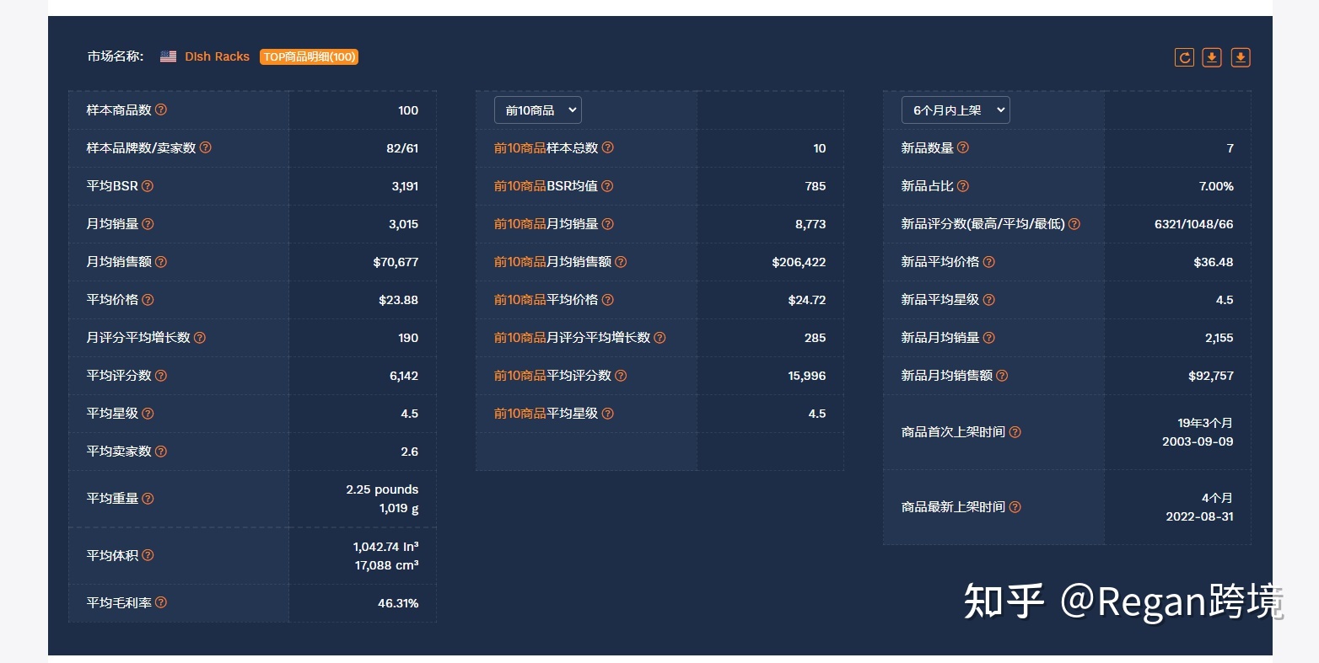Image resolution: width=1319 pixels, height=663 pixels.
Task: Click question mark next to 月评分平均增长数
Action: pyautogui.click(x=200, y=337)
